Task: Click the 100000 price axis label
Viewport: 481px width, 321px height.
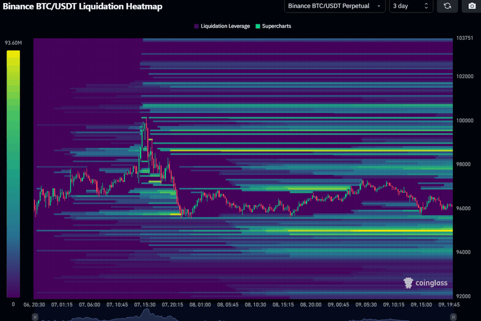Action: click(465, 120)
